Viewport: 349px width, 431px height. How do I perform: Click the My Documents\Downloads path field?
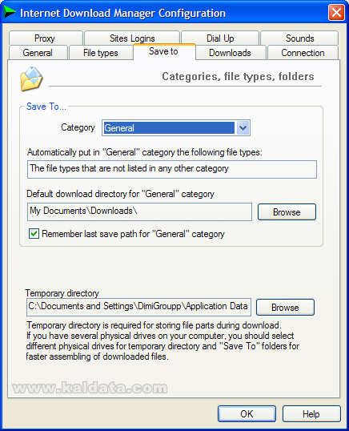(x=139, y=211)
